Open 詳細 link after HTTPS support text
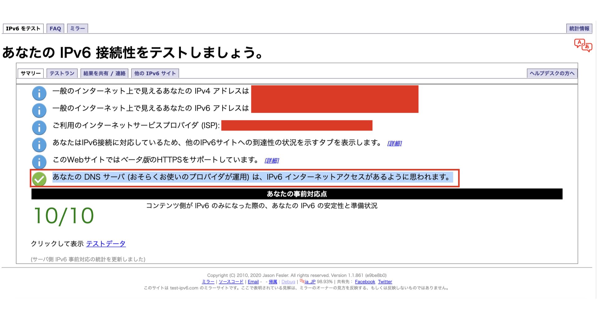This screenshot has width=597, height=336. coord(272,160)
